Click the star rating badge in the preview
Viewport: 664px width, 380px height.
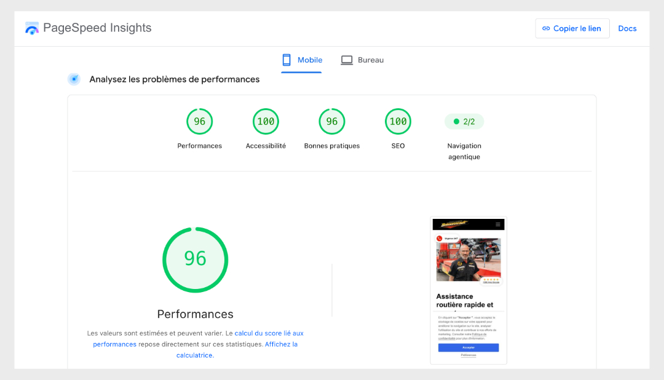(x=491, y=280)
